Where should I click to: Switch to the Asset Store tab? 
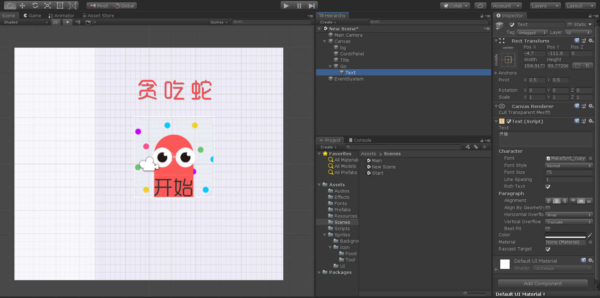(98, 15)
